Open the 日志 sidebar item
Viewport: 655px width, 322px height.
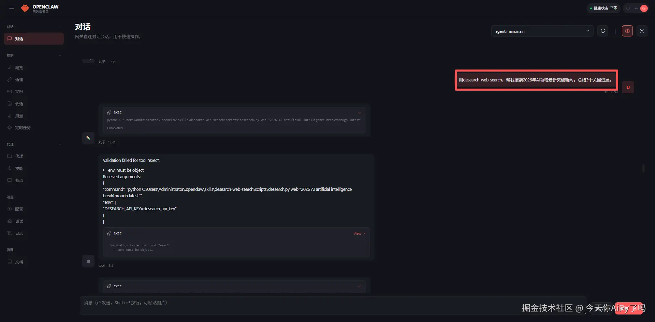[19, 233]
